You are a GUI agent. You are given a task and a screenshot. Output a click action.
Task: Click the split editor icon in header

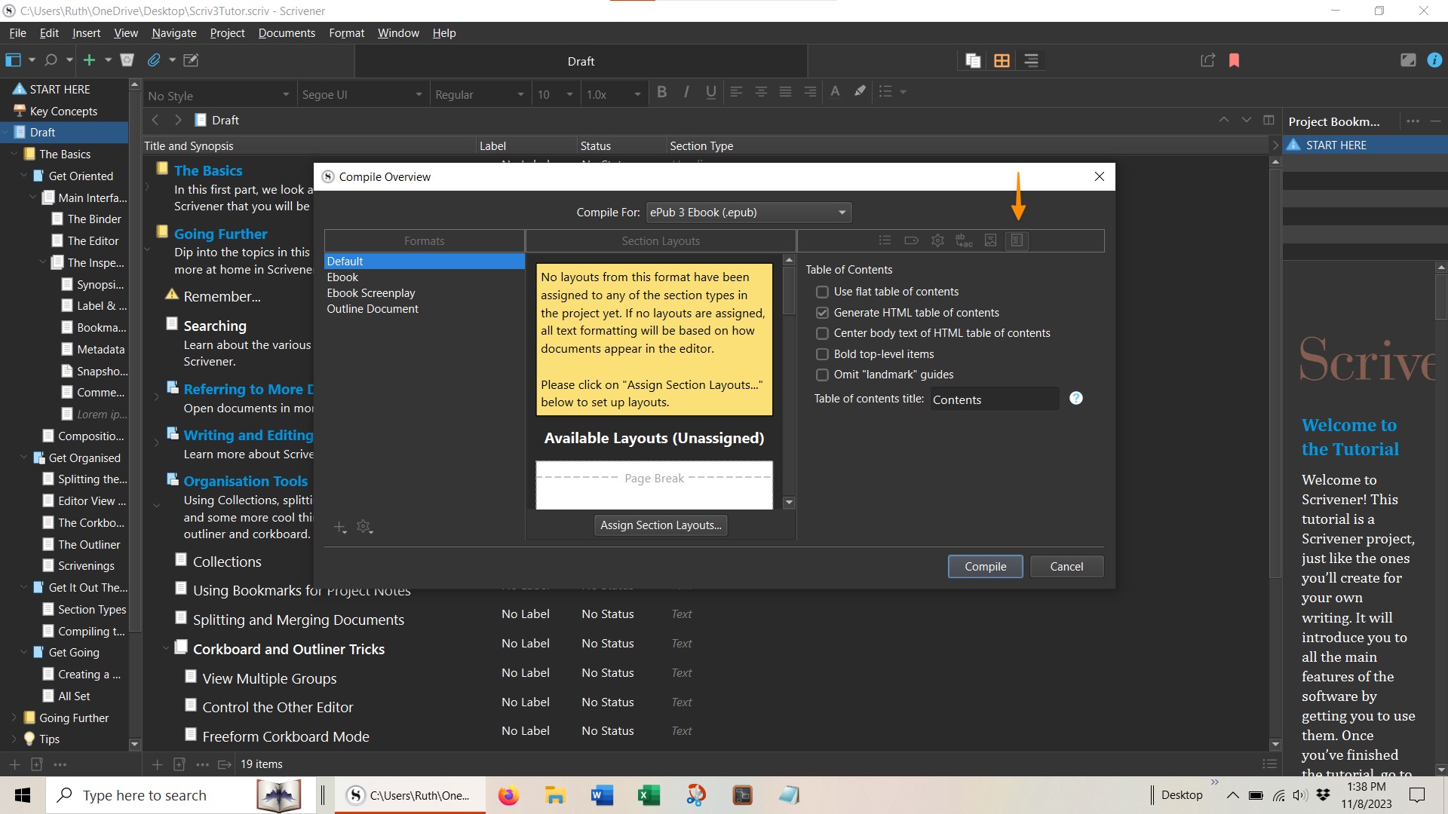point(1269,120)
